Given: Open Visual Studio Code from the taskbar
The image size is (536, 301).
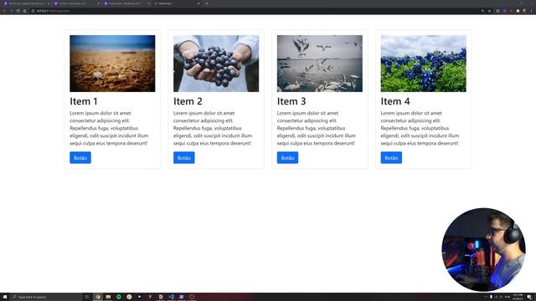Looking at the screenshot, I should pyautogui.click(x=171, y=297).
